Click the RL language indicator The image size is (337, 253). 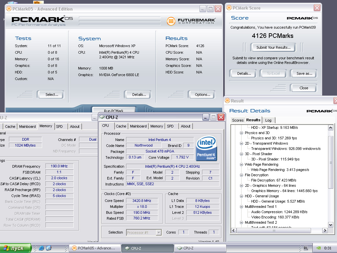click(306, 248)
